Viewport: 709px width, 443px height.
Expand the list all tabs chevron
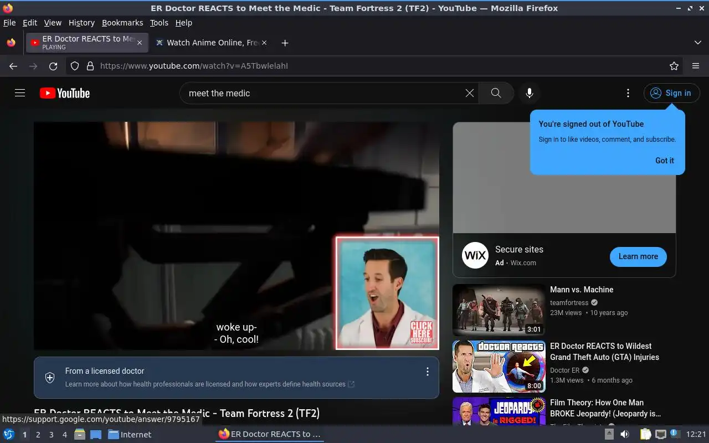[697, 43]
